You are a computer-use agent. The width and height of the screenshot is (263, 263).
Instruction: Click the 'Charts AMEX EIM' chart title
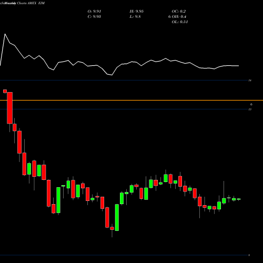pyautogui.click(x=31, y=3)
